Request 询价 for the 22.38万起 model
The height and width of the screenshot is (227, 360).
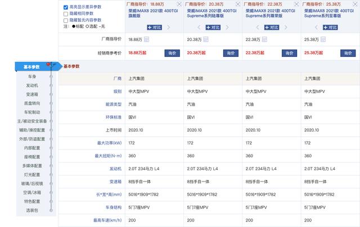pos(289,53)
